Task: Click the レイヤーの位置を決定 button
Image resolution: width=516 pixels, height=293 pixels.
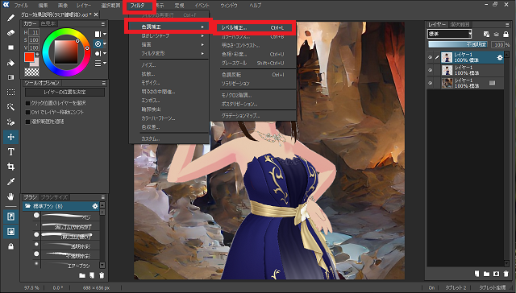Action: coord(64,93)
